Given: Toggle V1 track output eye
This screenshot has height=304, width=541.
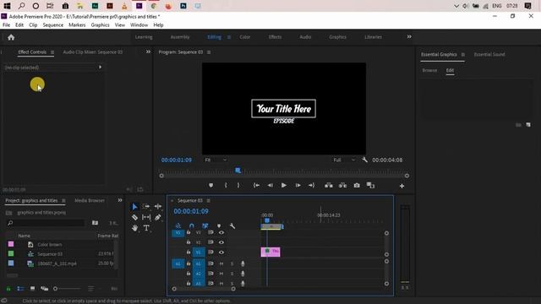Looking at the screenshot, I should click(x=221, y=252).
